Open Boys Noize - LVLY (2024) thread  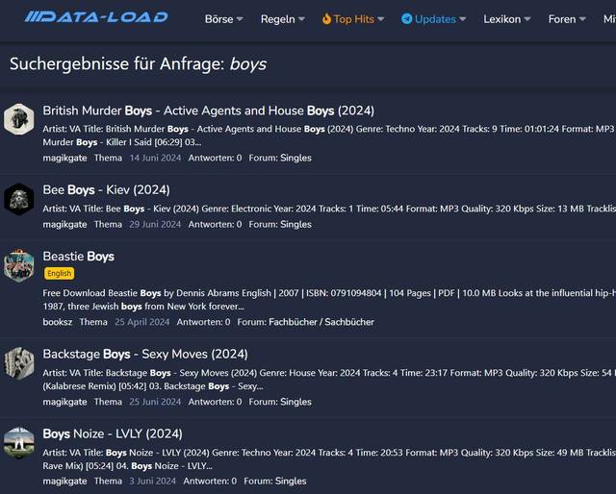113,433
